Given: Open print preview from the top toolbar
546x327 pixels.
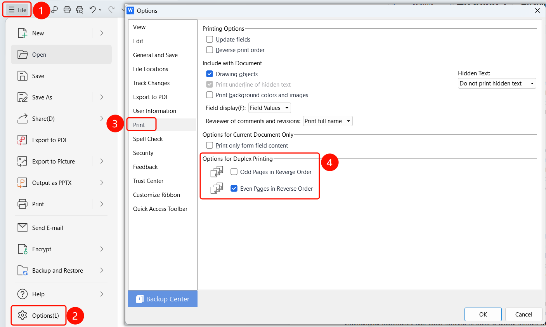Looking at the screenshot, I should (x=80, y=10).
